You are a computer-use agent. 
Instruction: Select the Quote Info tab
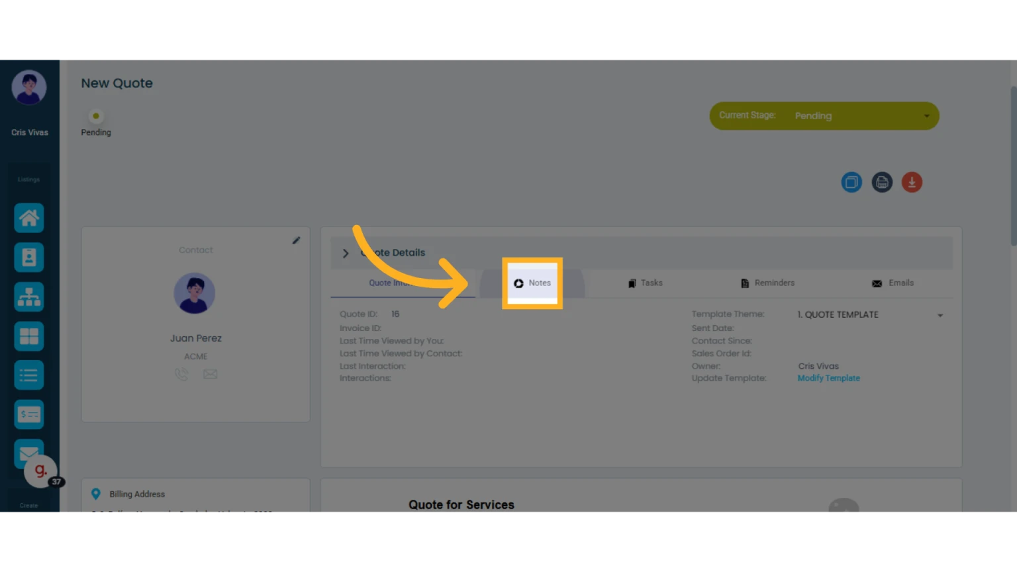pos(403,283)
